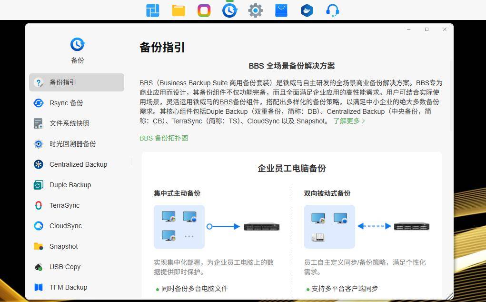Open the blue shopping bag App Center

281,10
